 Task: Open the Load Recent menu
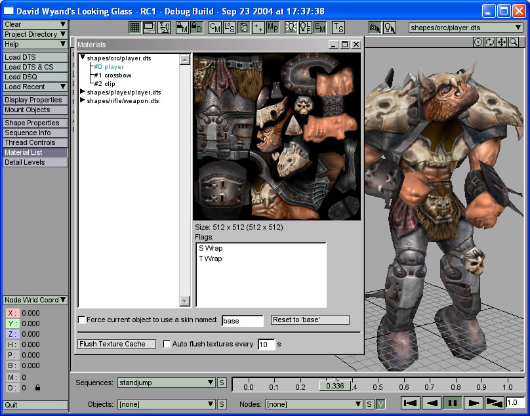pos(35,87)
